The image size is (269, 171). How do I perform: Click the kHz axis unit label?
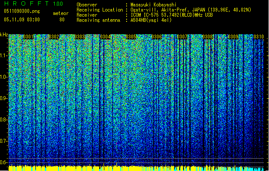tap(4, 35)
